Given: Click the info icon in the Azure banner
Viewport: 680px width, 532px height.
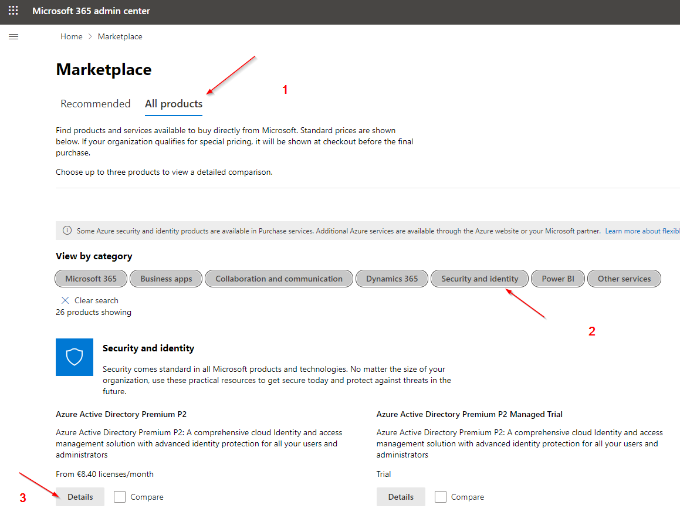Looking at the screenshot, I should click(x=67, y=231).
